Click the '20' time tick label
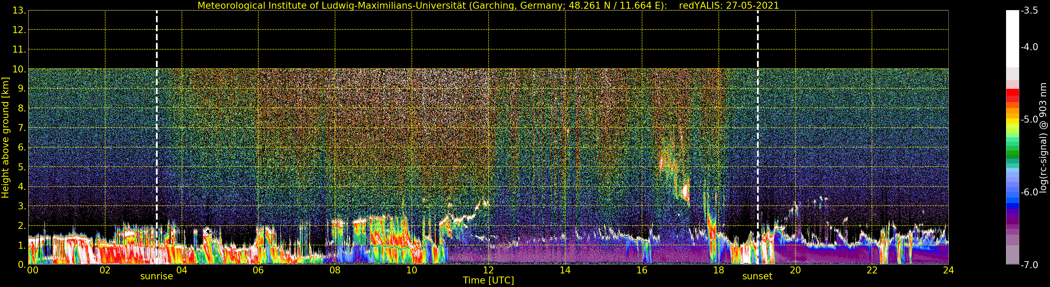 pos(795,270)
